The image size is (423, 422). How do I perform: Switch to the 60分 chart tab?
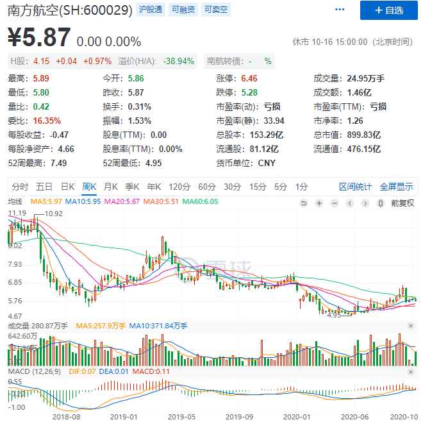207,187
